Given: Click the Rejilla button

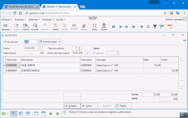Looking at the screenshot, I should [x=123, y=106].
